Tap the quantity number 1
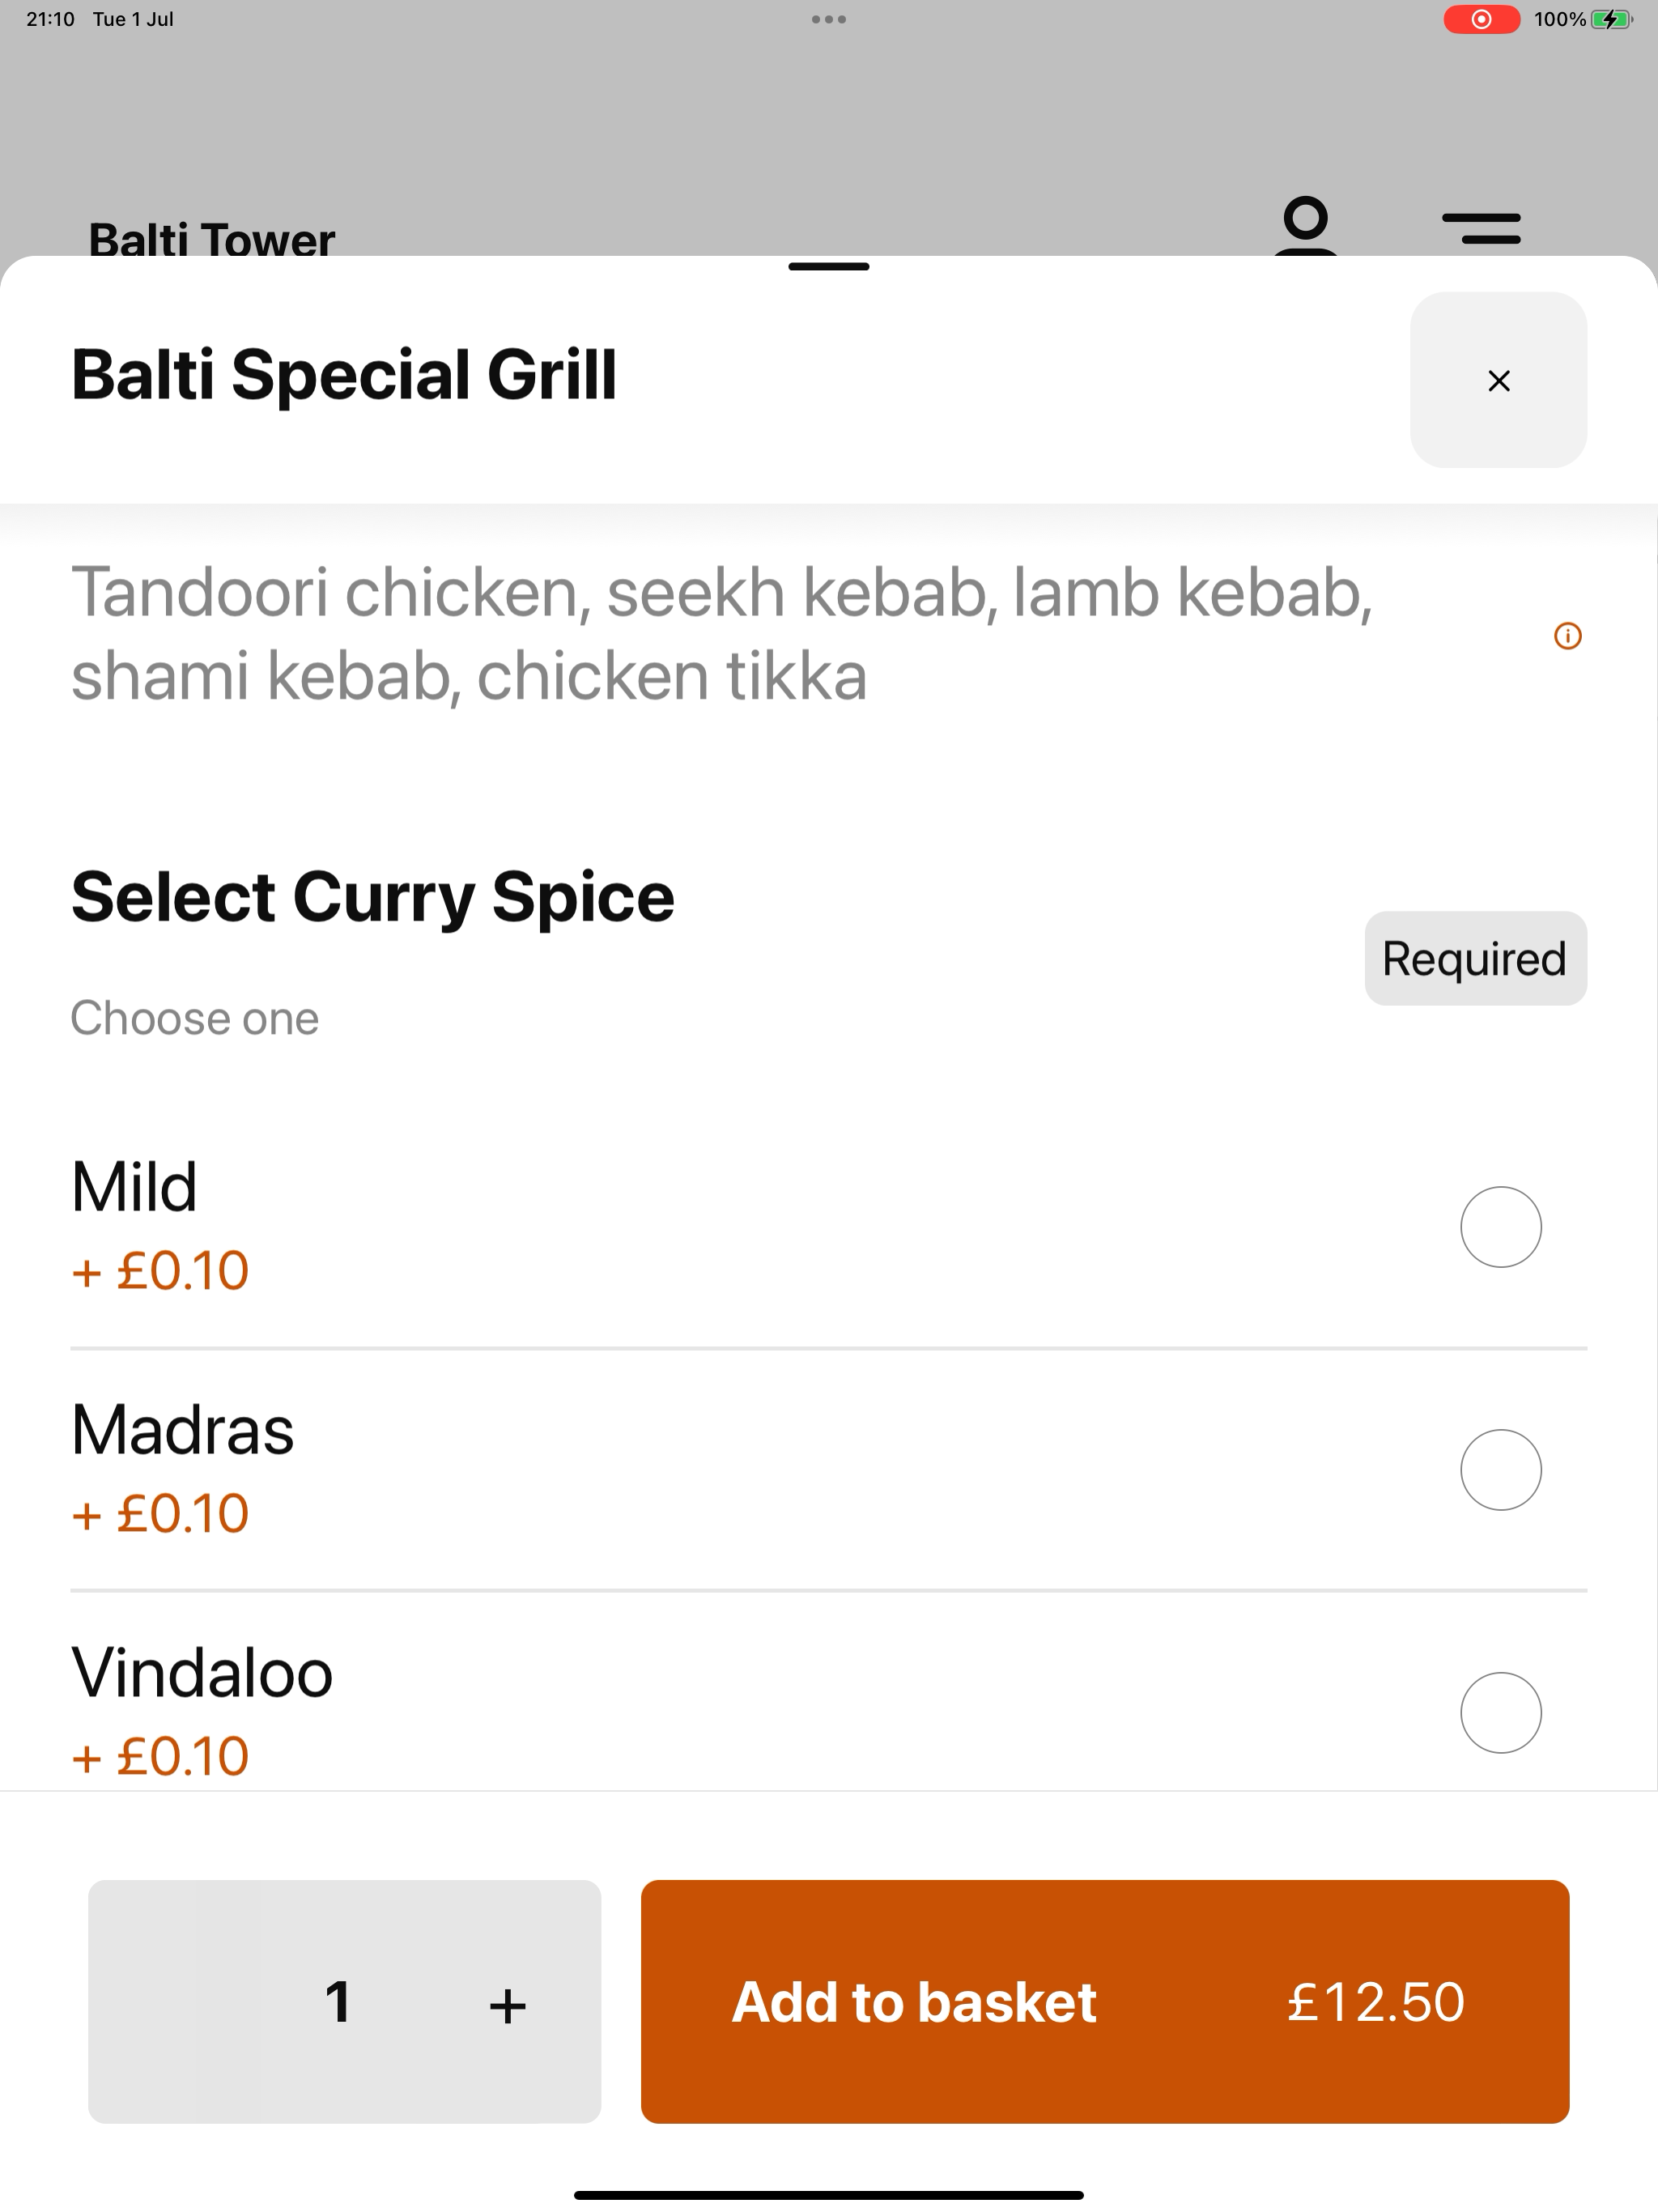Image resolution: width=1658 pixels, height=2212 pixels. 338,2002
